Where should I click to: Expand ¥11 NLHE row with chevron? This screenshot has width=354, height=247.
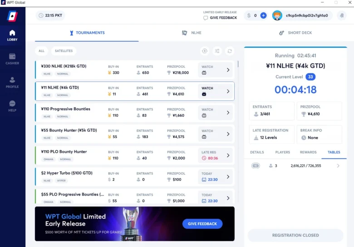click(228, 91)
